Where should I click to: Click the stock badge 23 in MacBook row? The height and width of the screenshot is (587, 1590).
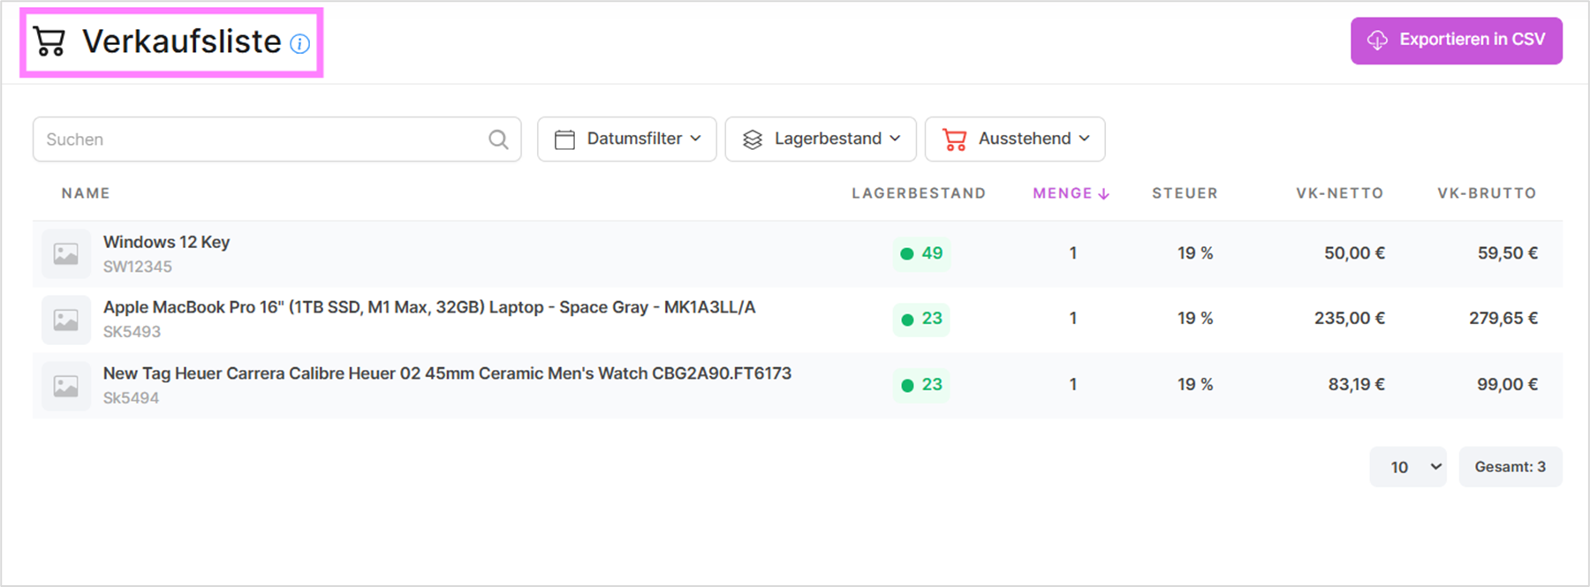pos(921,319)
